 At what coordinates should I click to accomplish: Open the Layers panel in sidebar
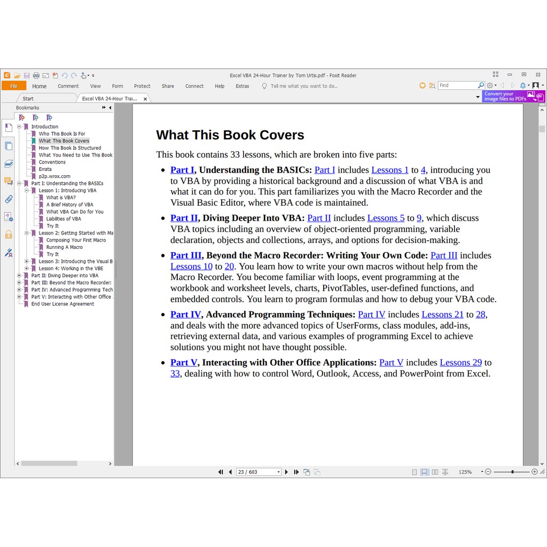(x=8, y=163)
